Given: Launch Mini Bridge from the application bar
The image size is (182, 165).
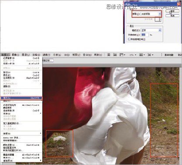Looking at the screenshot, I should pos(115,55).
